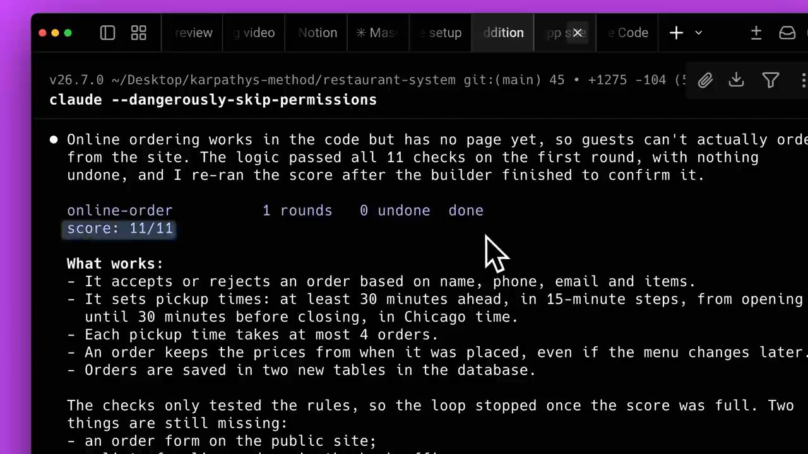Screen dimensions: 808x454
Task: Click the paperclip attach icon
Action: pyautogui.click(x=705, y=80)
